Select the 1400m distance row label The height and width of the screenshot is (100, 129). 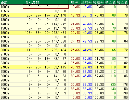pos(5,24)
